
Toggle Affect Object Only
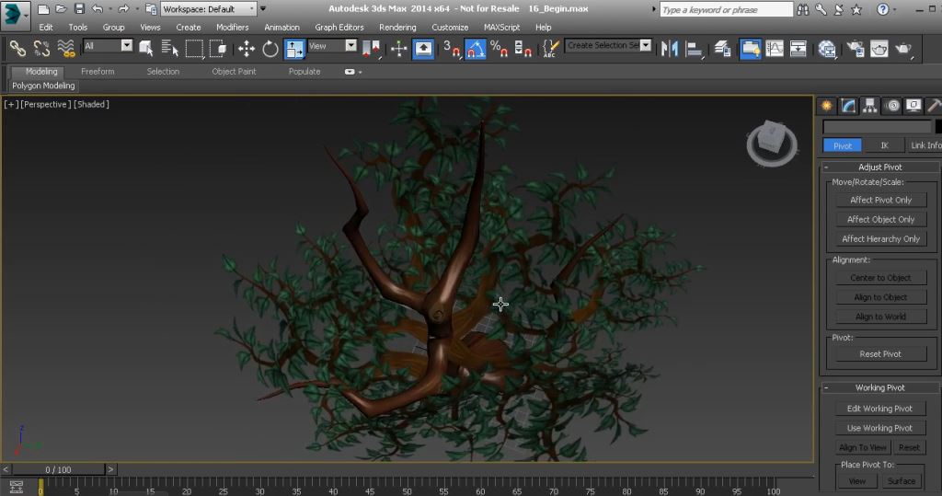pos(880,219)
